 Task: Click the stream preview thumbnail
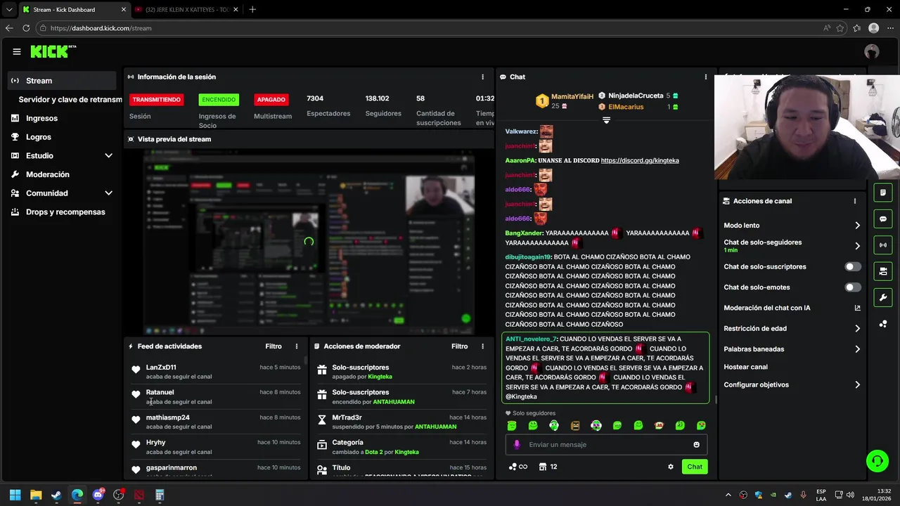tap(309, 242)
